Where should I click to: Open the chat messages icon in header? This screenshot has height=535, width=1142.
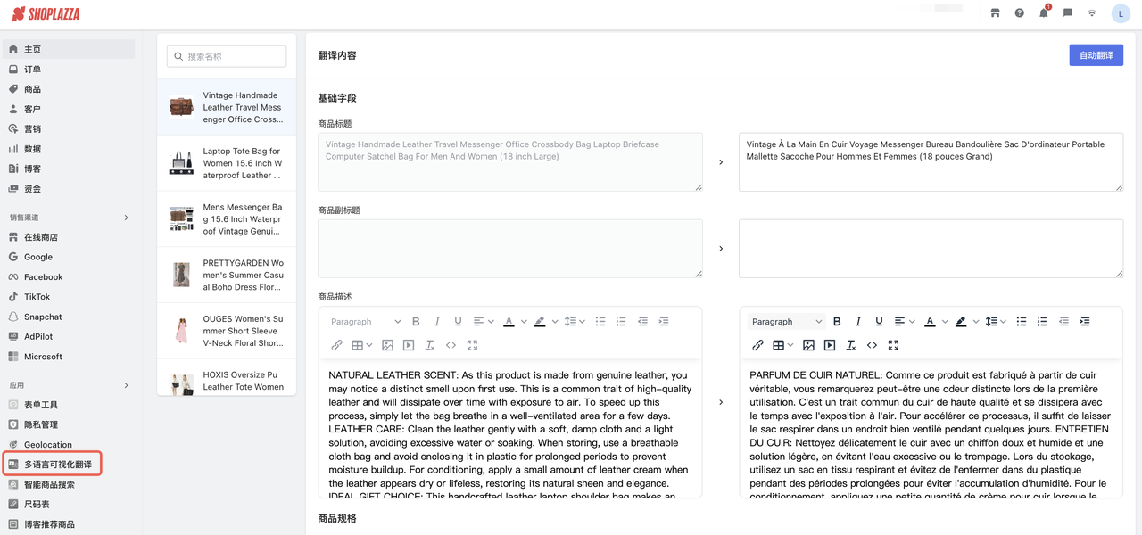pyautogui.click(x=1067, y=13)
